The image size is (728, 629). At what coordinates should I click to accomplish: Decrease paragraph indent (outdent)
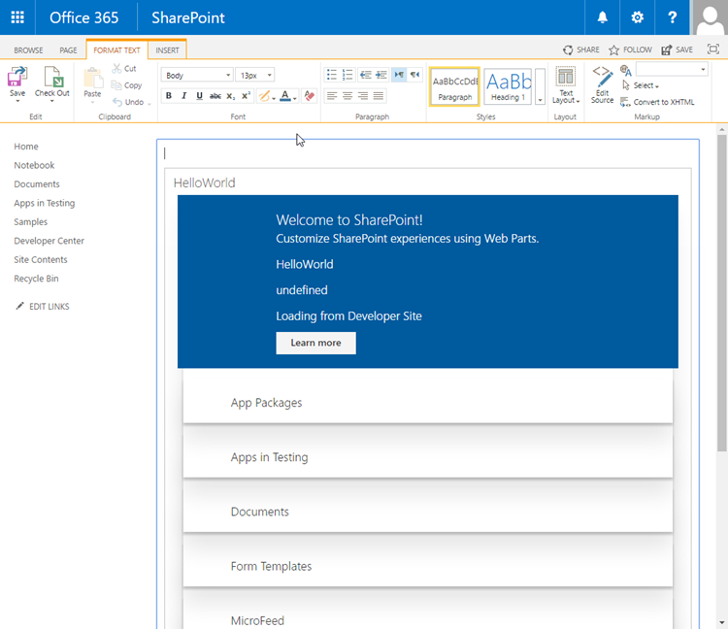click(365, 75)
